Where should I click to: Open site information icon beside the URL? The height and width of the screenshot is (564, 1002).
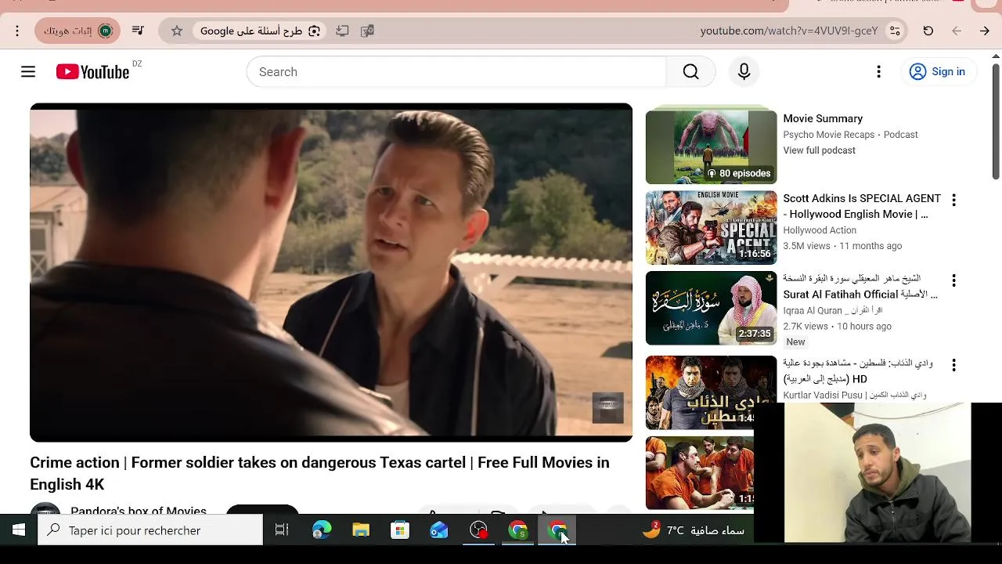click(895, 31)
